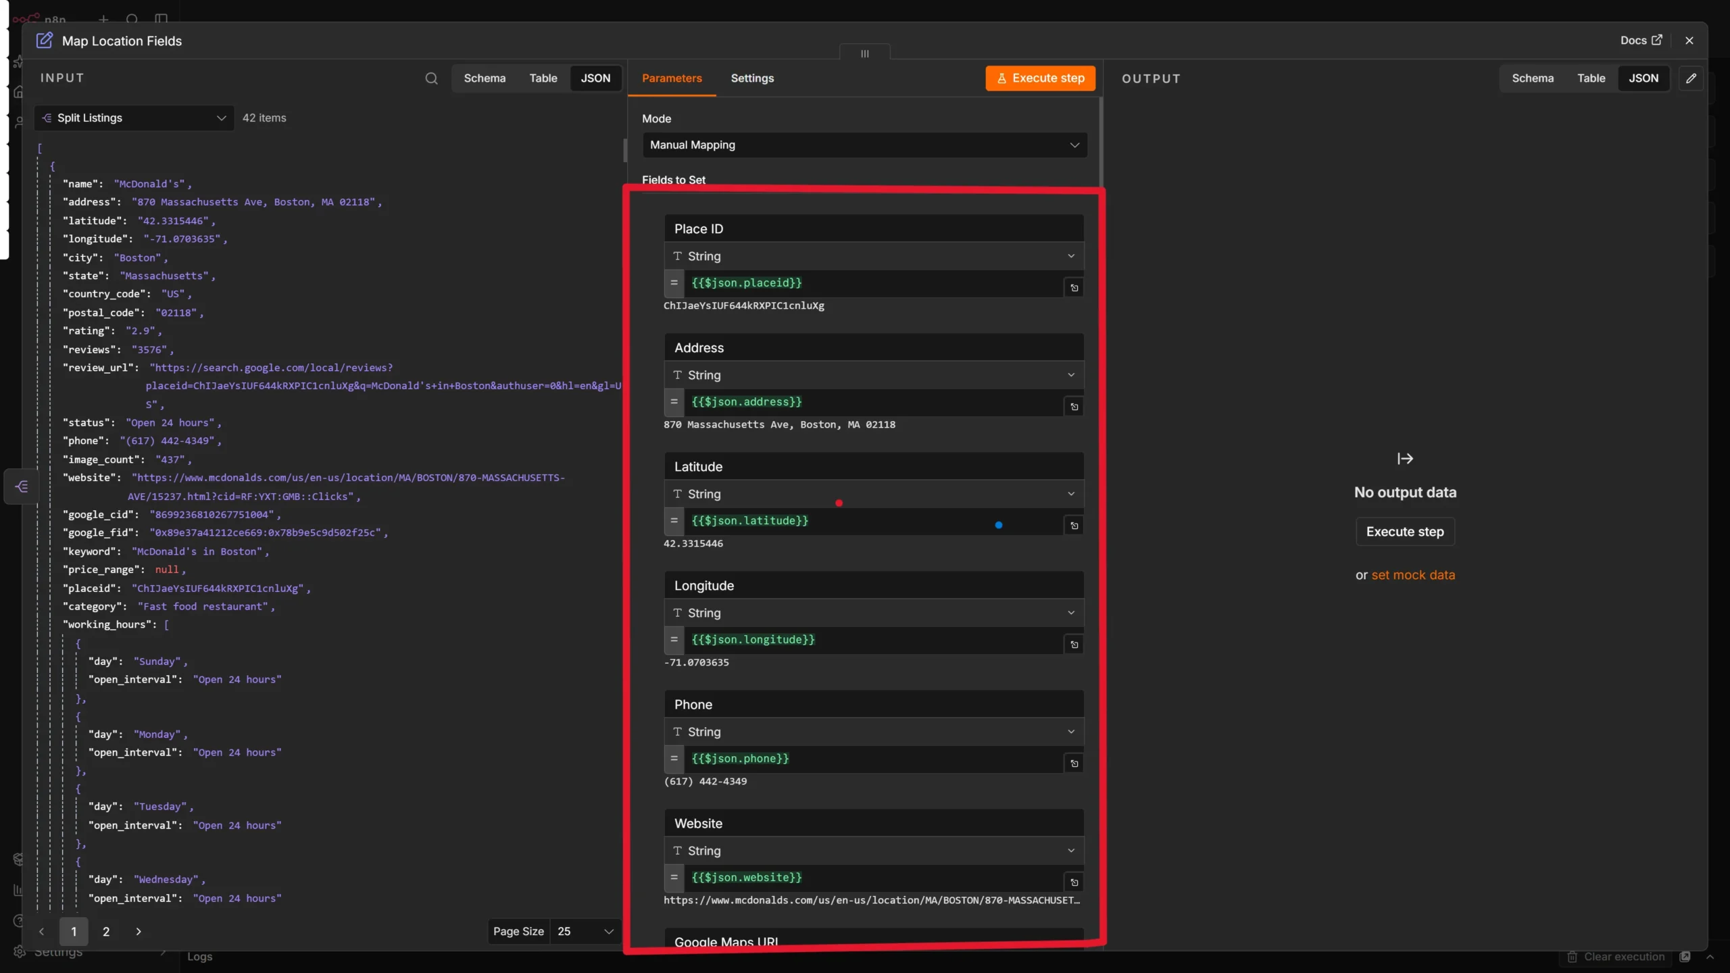
Task: Click the next page arrow in pagination
Action: (139, 931)
